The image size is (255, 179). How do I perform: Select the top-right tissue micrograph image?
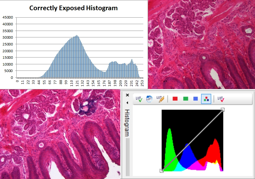[x=202, y=44]
